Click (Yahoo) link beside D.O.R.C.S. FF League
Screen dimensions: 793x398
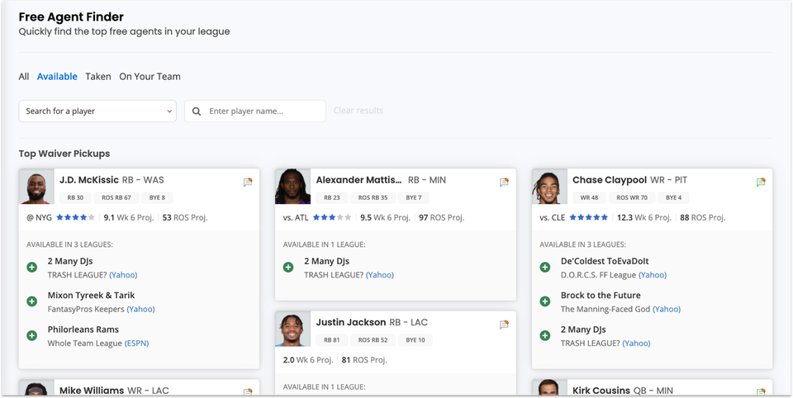653,275
